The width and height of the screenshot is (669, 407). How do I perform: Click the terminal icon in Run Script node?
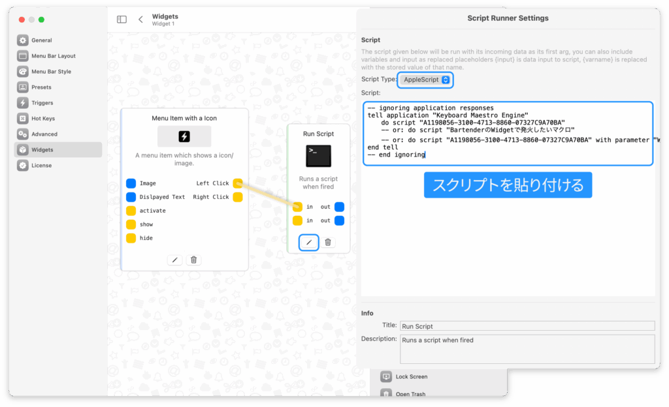tap(318, 157)
